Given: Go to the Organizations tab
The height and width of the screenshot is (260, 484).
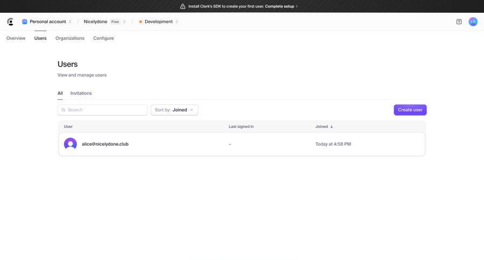Looking at the screenshot, I should click(x=70, y=38).
